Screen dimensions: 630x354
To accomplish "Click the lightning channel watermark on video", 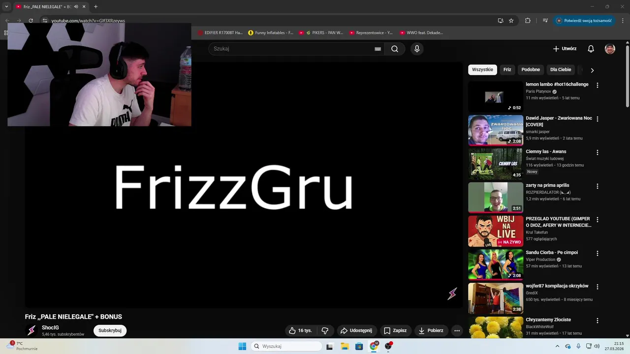I will [x=452, y=294].
